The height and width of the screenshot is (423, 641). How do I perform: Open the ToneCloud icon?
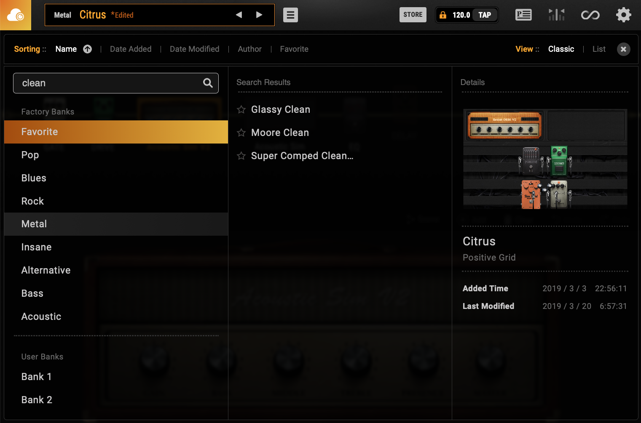tap(16, 15)
